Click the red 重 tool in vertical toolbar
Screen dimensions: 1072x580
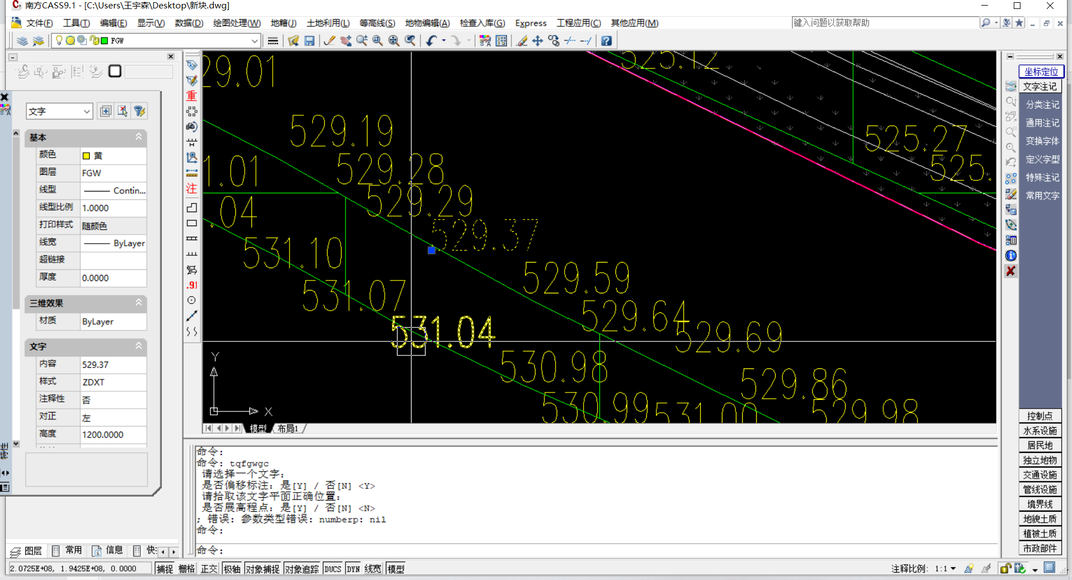point(192,96)
